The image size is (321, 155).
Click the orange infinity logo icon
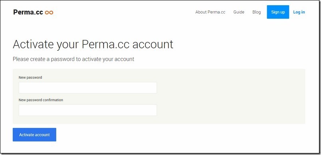pyautogui.click(x=49, y=12)
